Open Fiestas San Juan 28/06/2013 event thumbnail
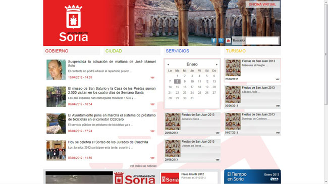328x184 pixels. pos(173,121)
